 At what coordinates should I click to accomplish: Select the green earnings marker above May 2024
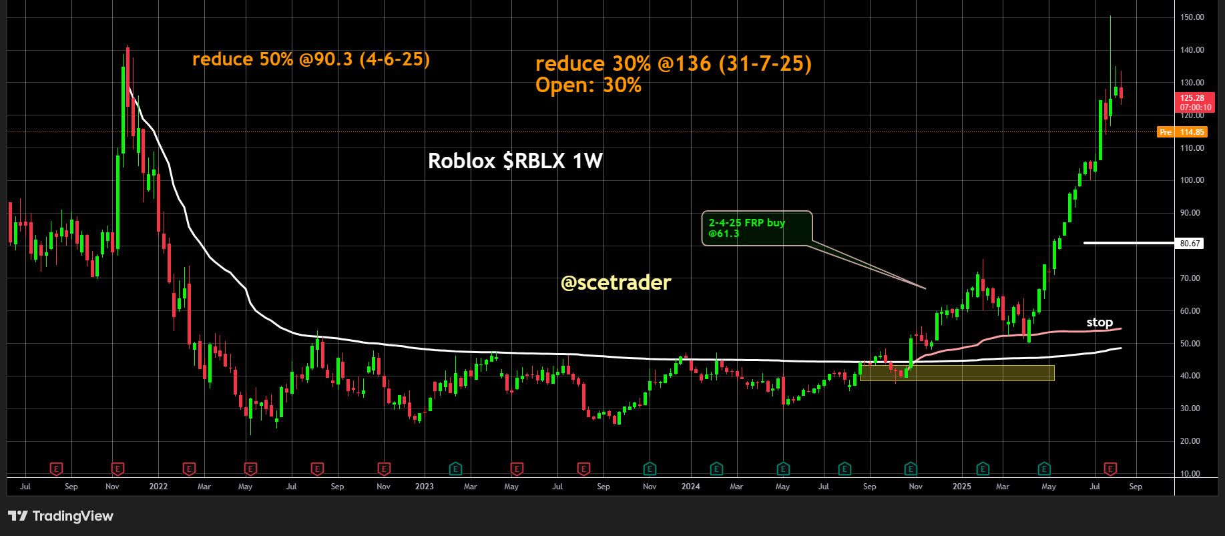click(x=783, y=469)
